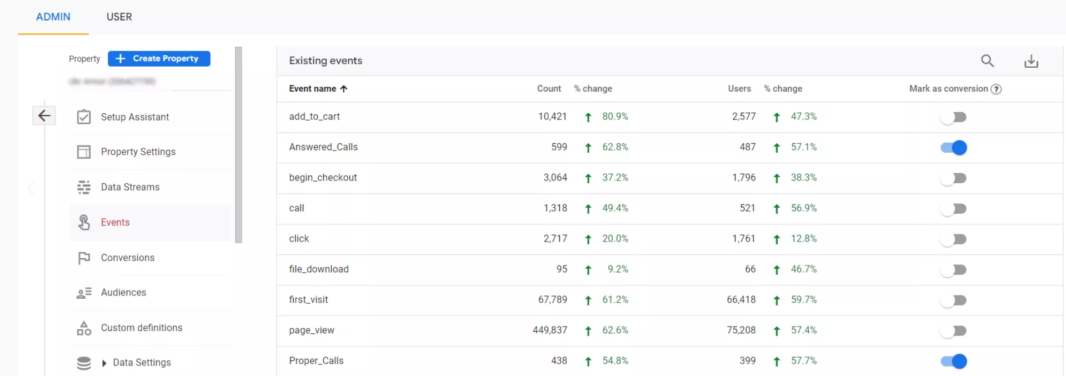The width and height of the screenshot is (1066, 376).
Task: Enable conversion toggle for add_to_cart
Action: pyautogui.click(x=953, y=117)
